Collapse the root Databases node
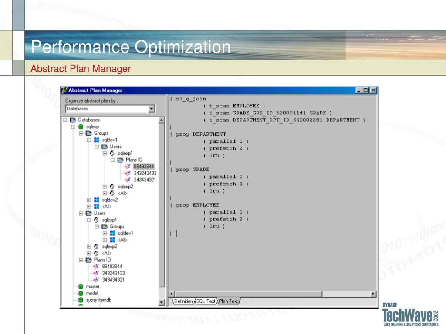The width and height of the screenshot is (446, 334). tap(65, 120)
